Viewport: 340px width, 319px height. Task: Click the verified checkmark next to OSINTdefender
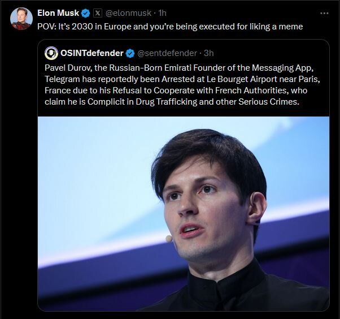coord(130,53)
